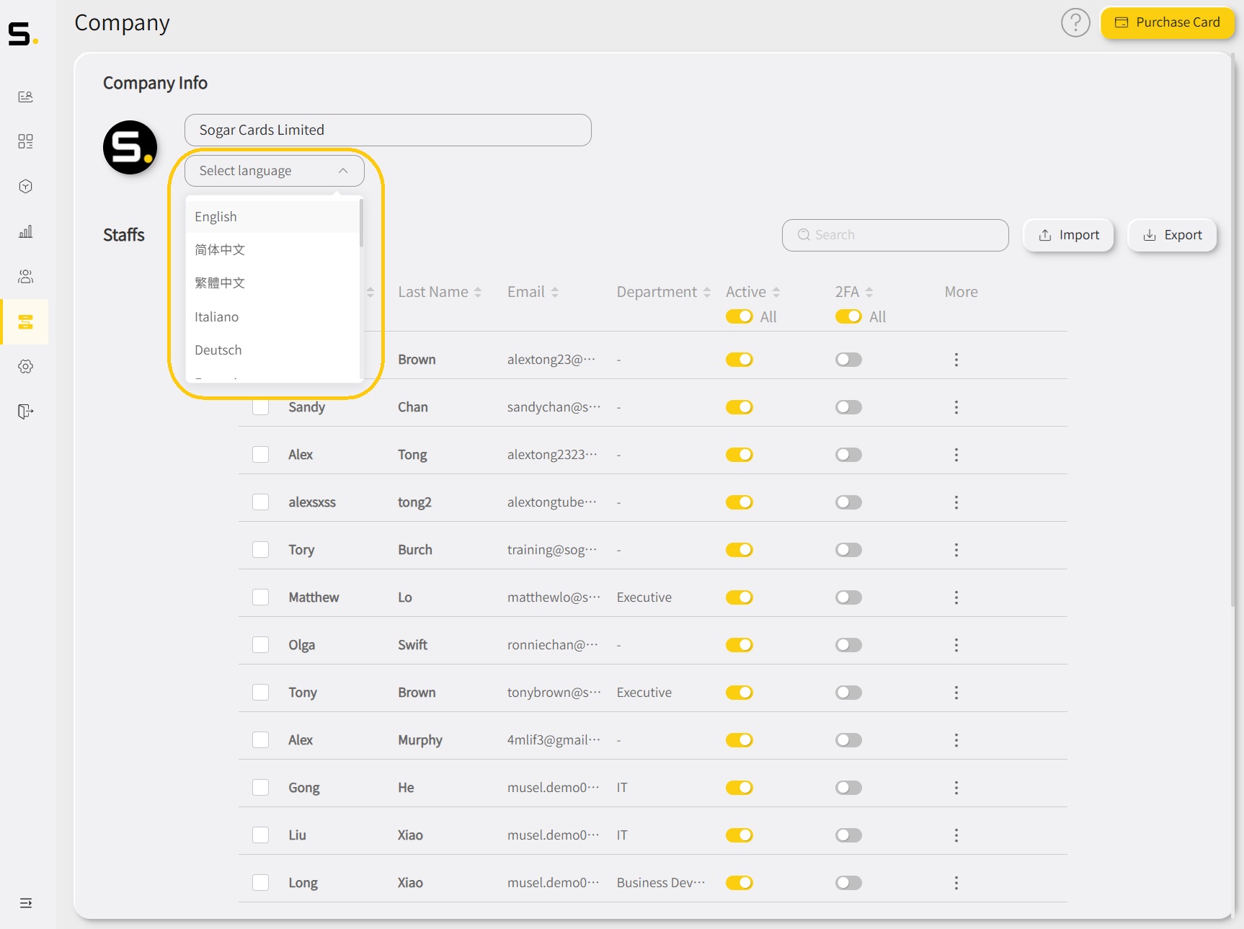Click the staff Search field
Viewport: 1244px width, 929px height.
pyautogui.click(x=895, y=235)
